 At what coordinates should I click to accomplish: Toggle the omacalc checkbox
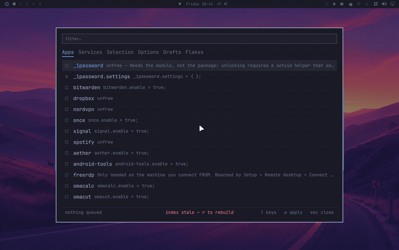66,186
